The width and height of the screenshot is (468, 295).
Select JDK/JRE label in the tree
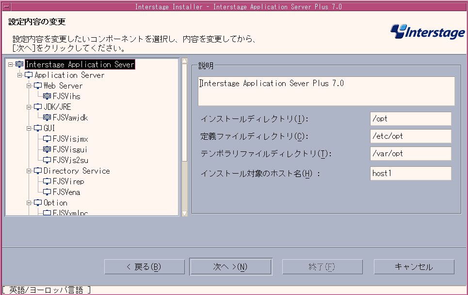(57, 107)
